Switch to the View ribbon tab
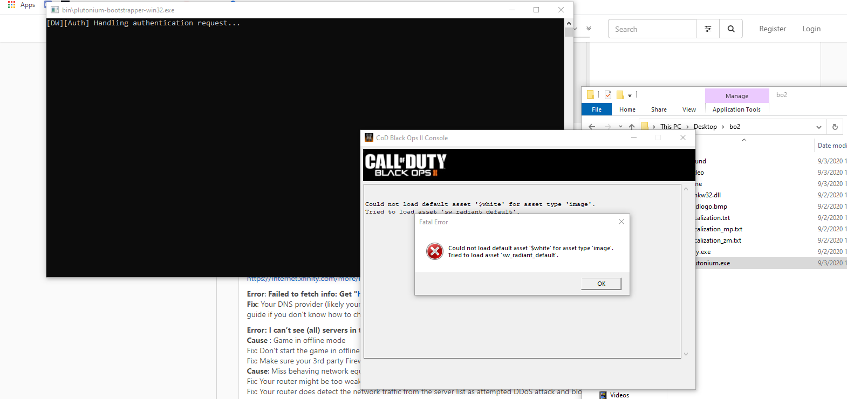Viewport: 847px width, 399px height. pos(689,109)
